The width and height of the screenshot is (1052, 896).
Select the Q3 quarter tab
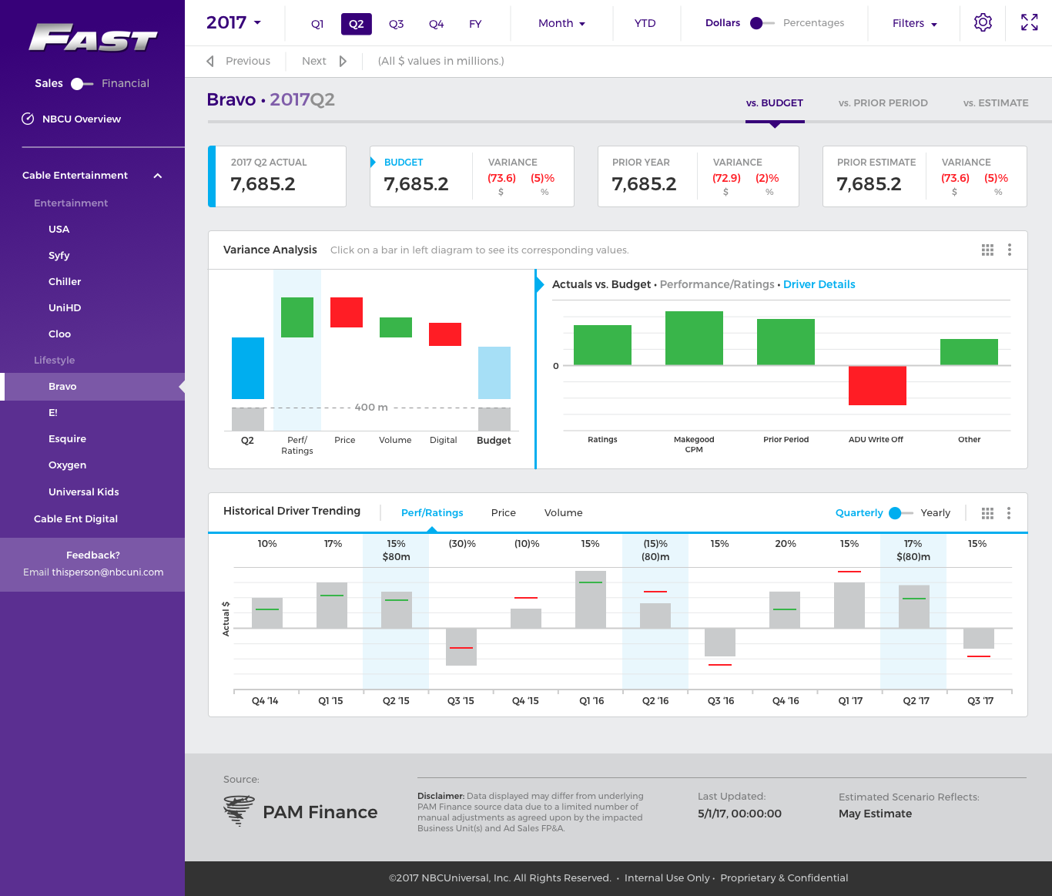pos(396,24)
